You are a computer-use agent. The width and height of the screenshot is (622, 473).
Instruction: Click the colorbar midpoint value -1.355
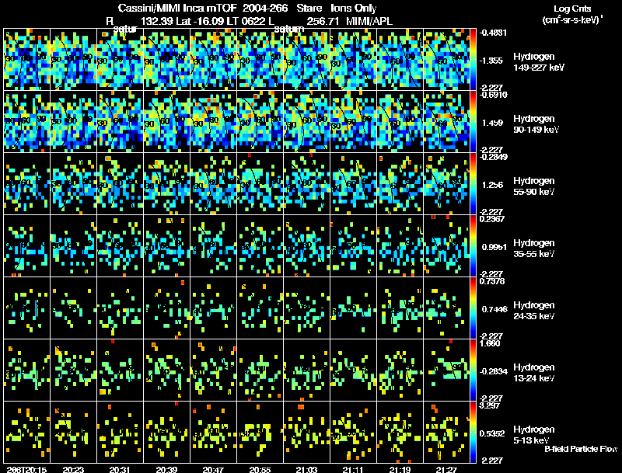(492, 61)
